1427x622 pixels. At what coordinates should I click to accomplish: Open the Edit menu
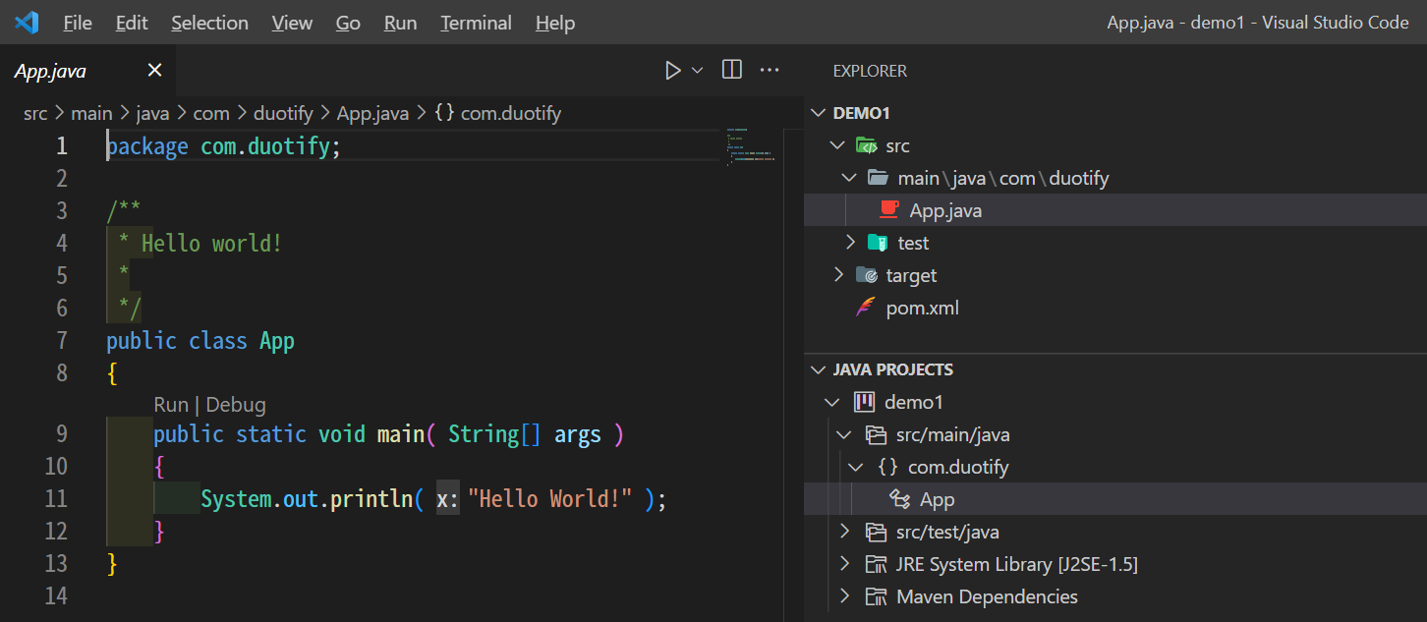tap(132, 23)
